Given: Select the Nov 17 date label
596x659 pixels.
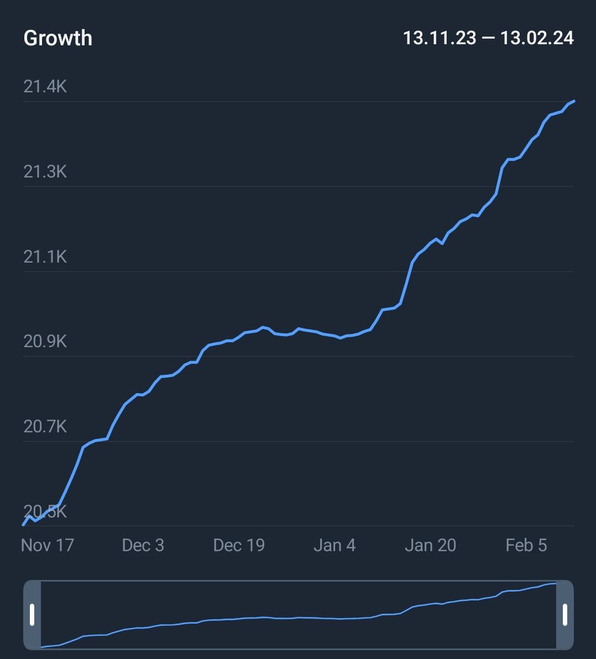Looking at the screenshot, I should click(47, 545).
